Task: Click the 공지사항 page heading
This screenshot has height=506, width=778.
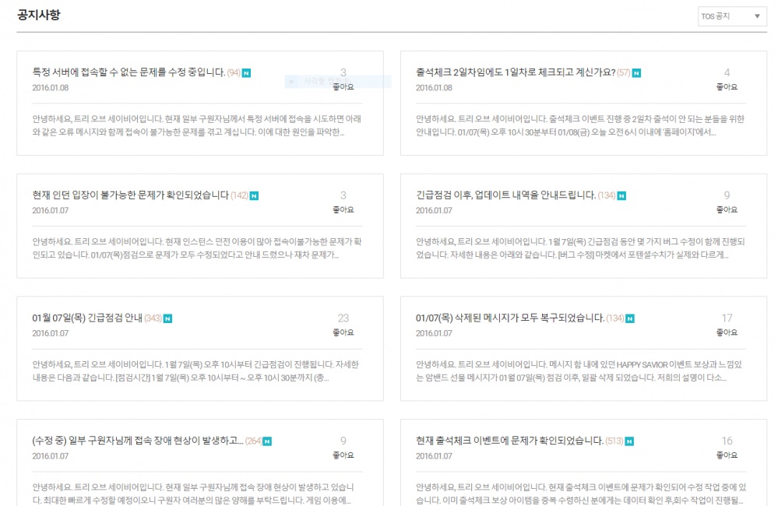Action: pyautogui.click(x=39, y=15)
